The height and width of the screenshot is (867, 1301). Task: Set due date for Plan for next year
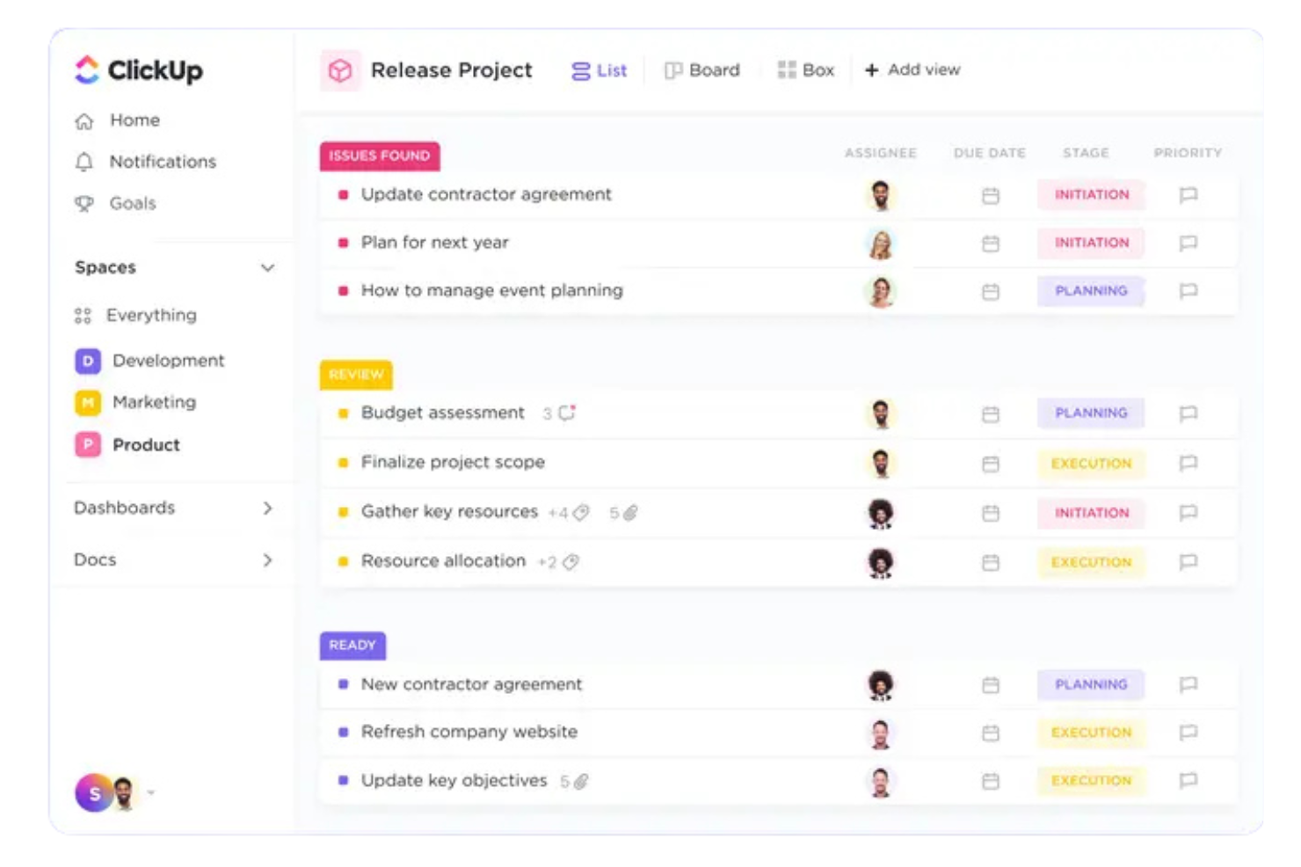tap(991, 243)
